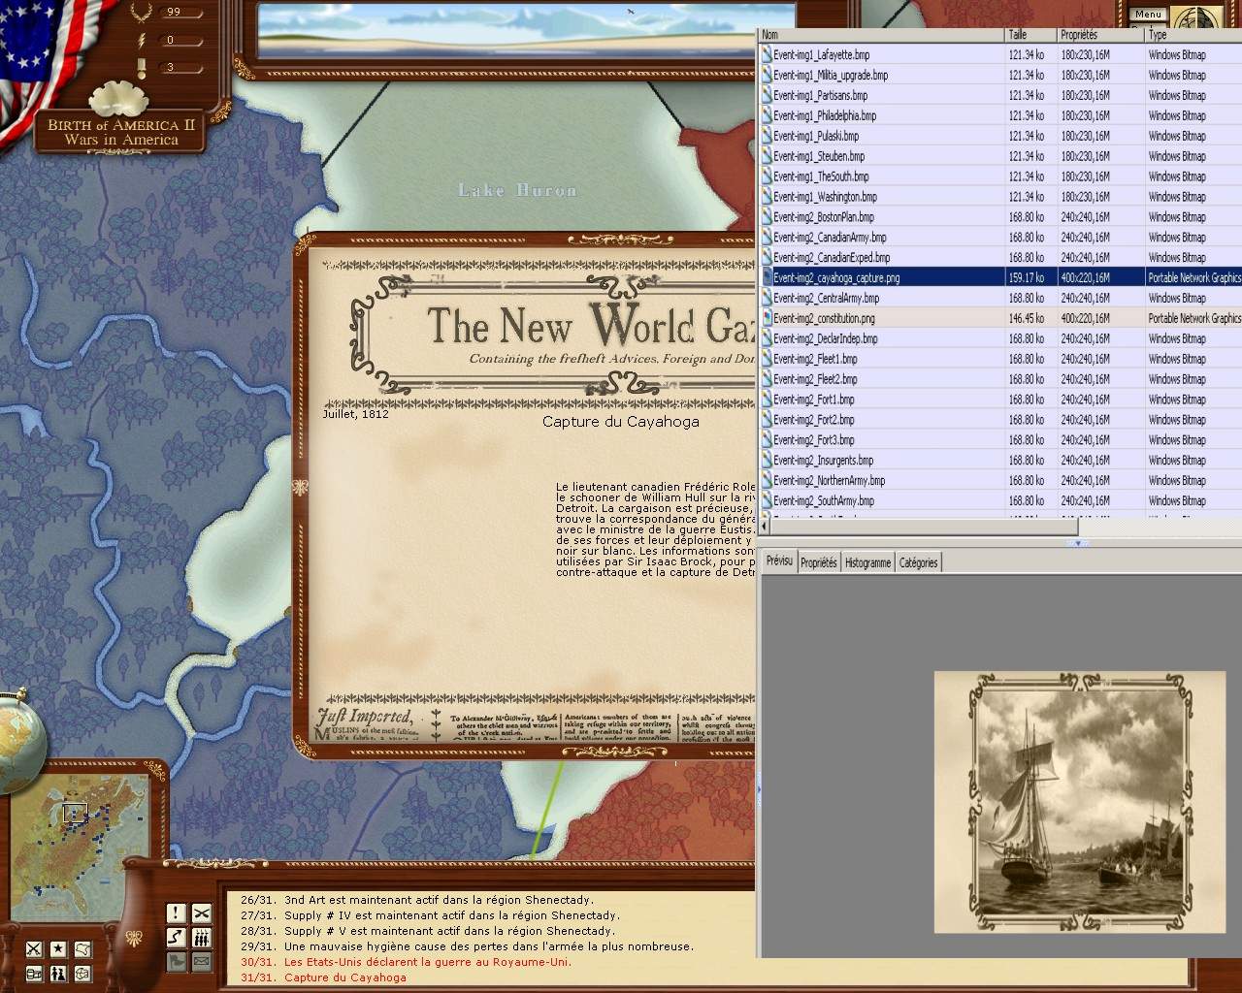Sort file list by Taille column
The width and height of the screenshot is (1242, 993).
pos(1030,35)
